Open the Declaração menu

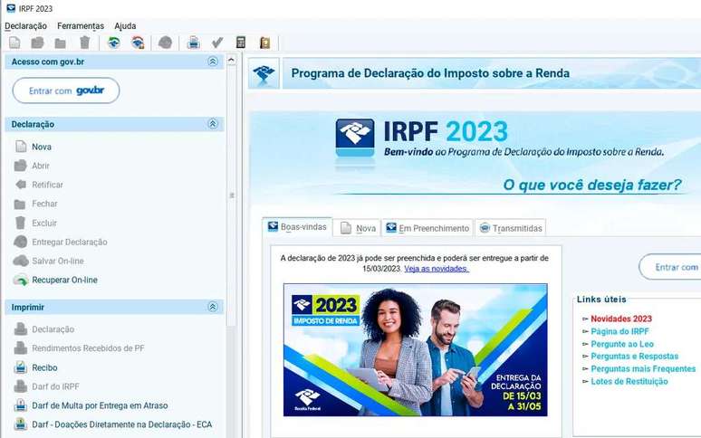pos(26,26)
